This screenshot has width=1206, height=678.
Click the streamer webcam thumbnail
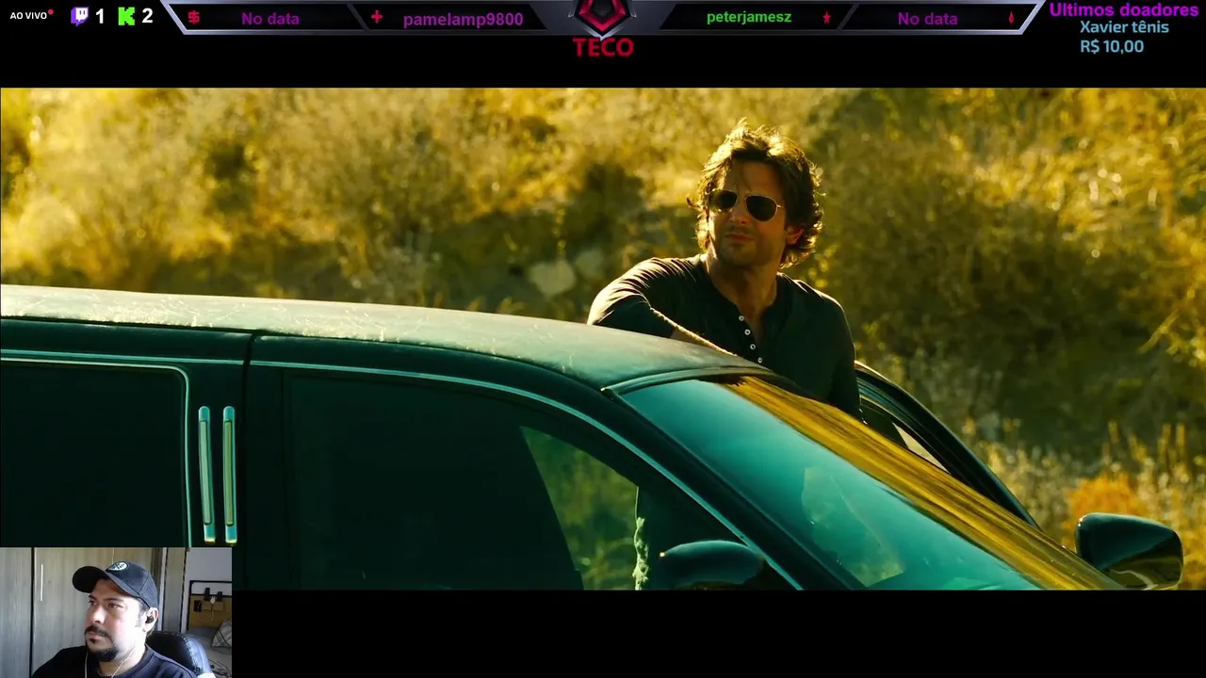[x=116, y=612]
